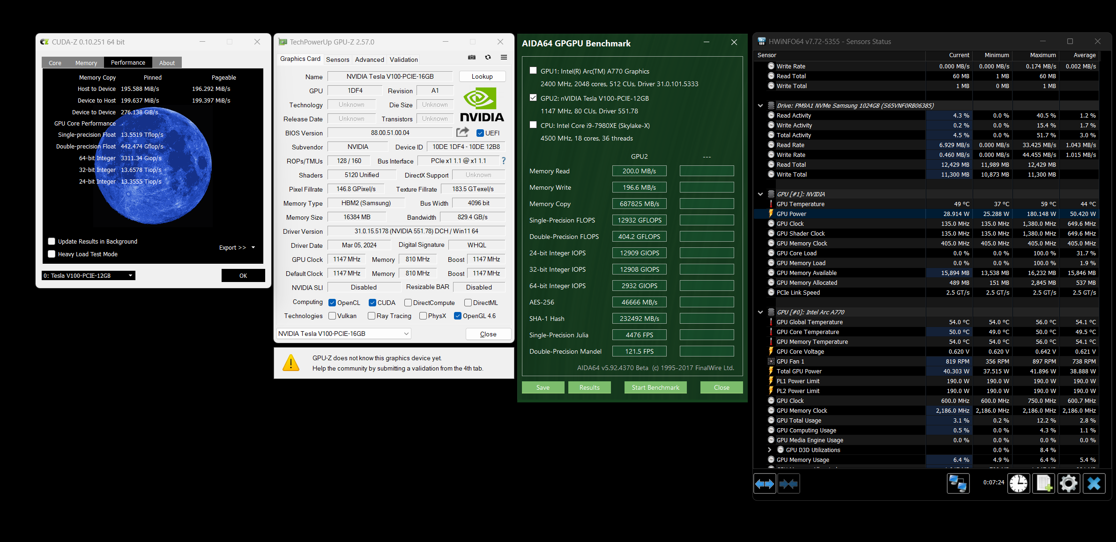Image resolution: width=1116 pixels, height=542 pixels.
Task: Toggle the Vulkan checkbox
Action: pos(332,316)
